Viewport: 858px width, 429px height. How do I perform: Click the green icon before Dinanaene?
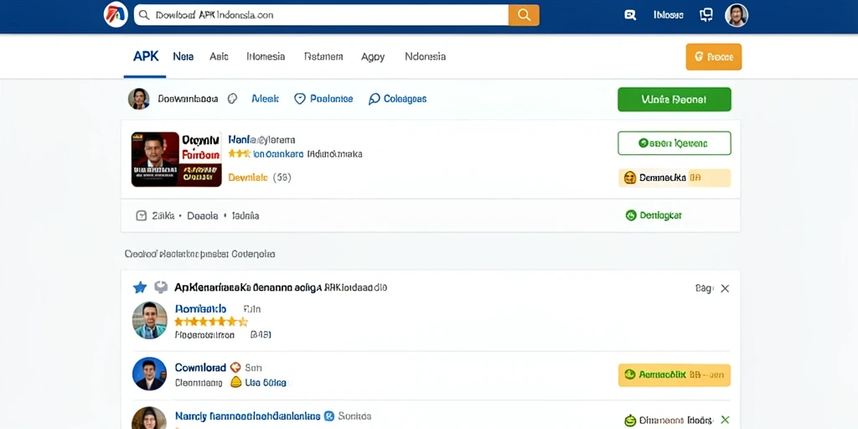pyautogui.click(x=630, y=421)
